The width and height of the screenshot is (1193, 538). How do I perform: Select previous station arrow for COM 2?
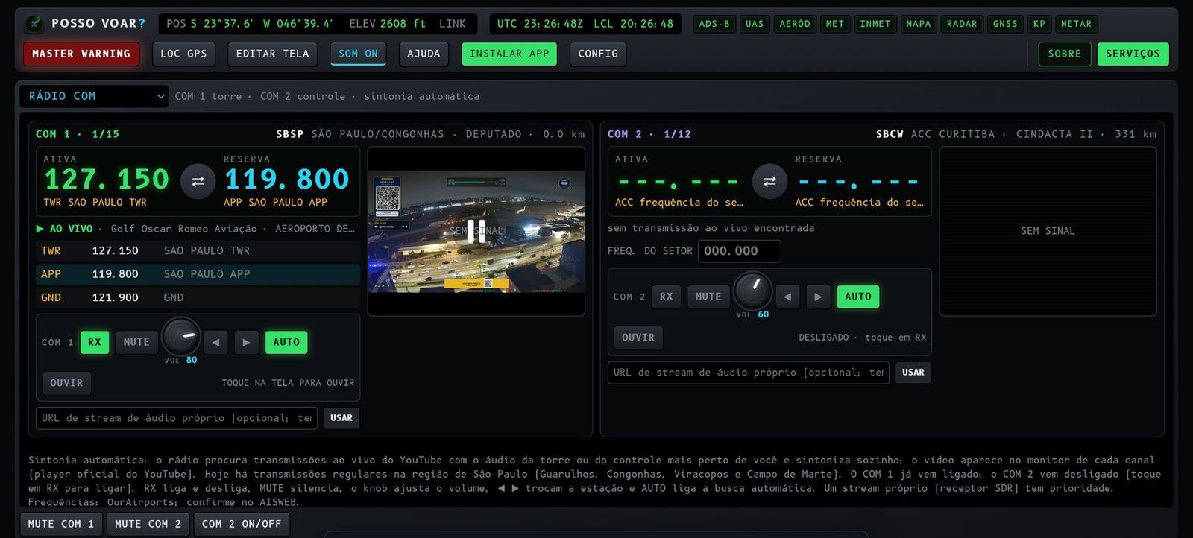(787, 297)
